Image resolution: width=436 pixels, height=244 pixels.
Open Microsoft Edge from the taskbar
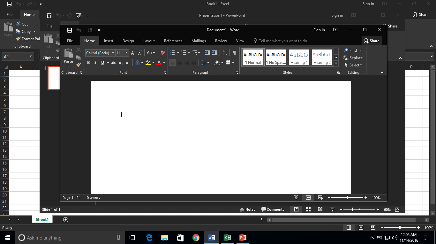tap(149, 238)
